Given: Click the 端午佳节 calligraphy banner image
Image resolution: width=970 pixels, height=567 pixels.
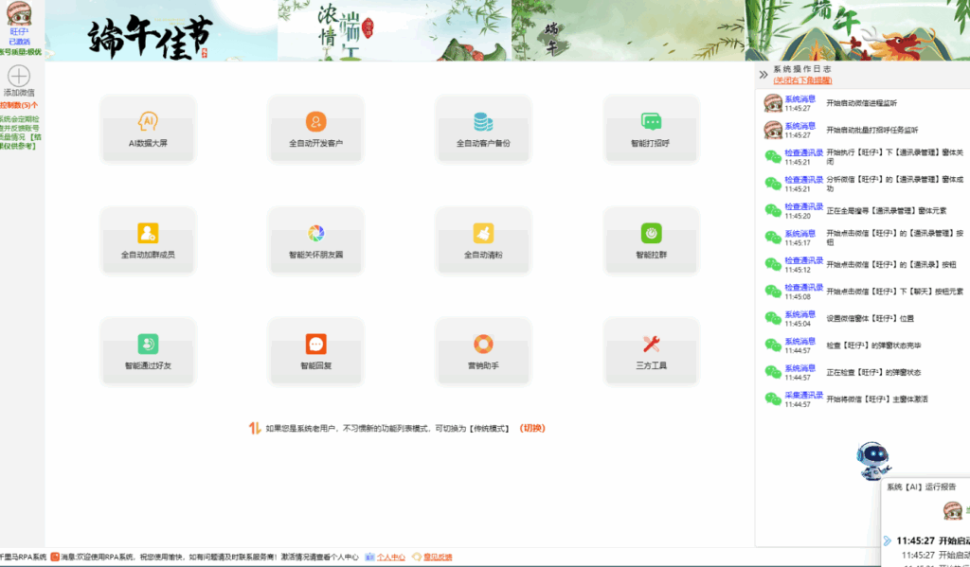Looking at the screenshot, I should (x=161, y=30).
